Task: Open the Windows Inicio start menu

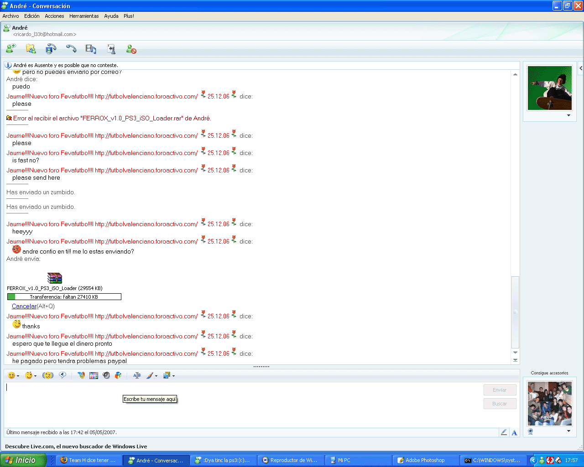Action: 23,460
